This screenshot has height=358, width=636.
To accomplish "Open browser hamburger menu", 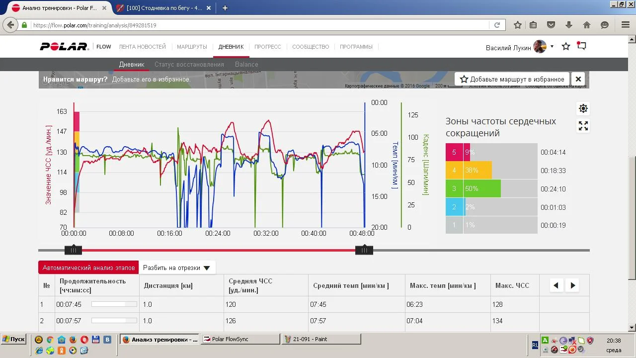I will (x=626, y=25).
